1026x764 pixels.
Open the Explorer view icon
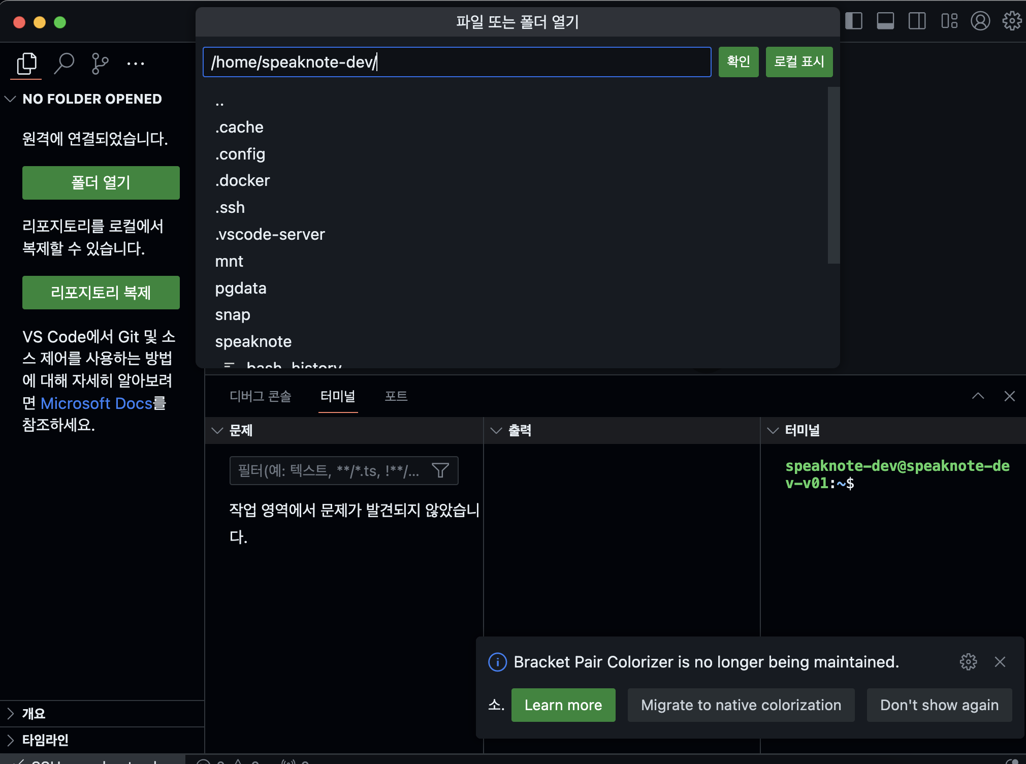26,63
